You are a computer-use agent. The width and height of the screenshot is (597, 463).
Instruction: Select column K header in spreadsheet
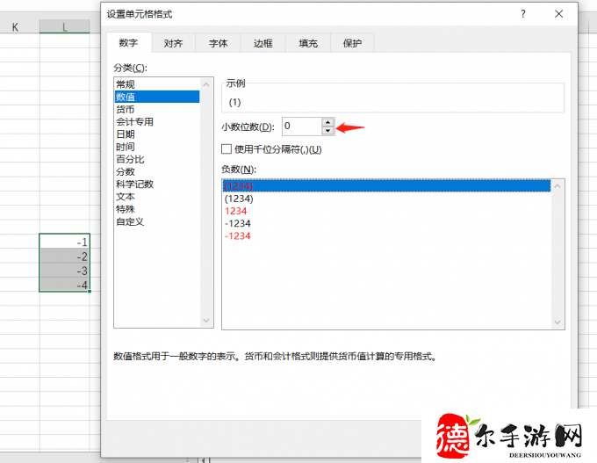point(15,27)
